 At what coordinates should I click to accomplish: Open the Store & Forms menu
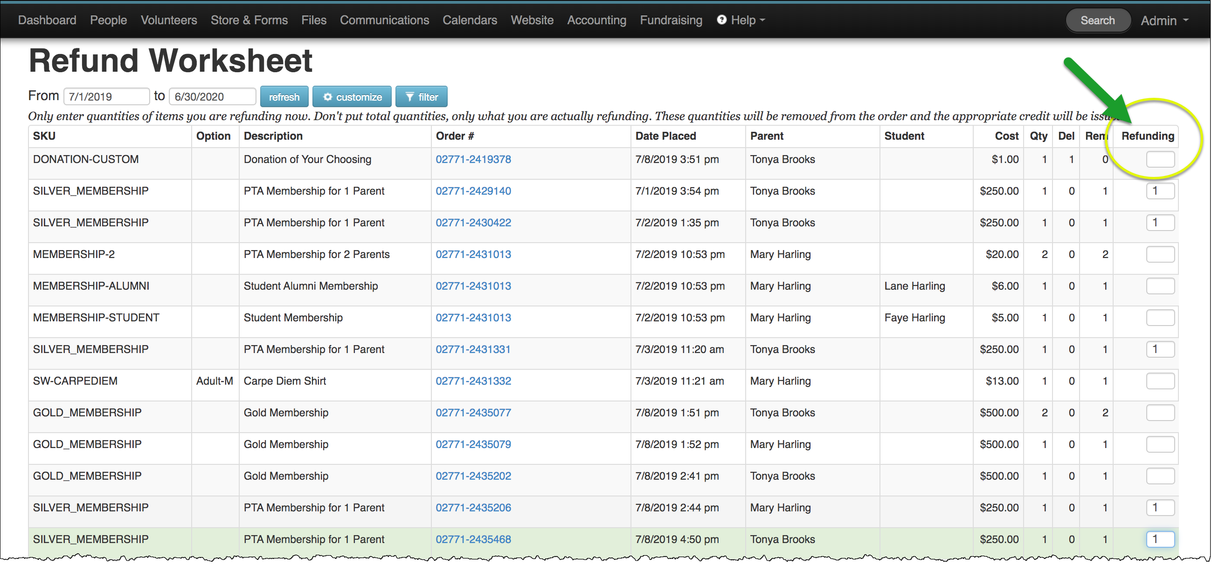coord(249,20)
